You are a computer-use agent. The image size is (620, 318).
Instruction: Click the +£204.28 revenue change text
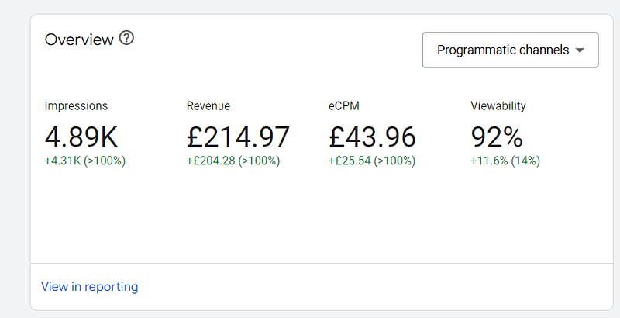(211, 161)
